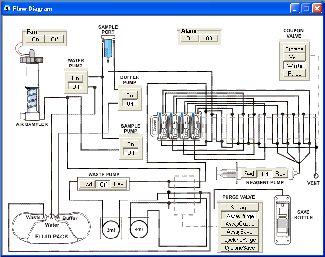The width and height of the screenshot is (325, 257).
Task: Set Reagent Pump to Fwd
Action: 249,174
